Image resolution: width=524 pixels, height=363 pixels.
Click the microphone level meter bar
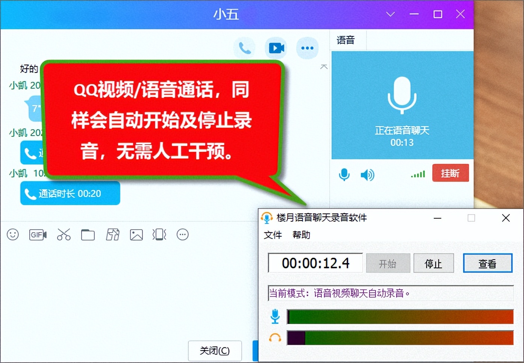[400, 317]
